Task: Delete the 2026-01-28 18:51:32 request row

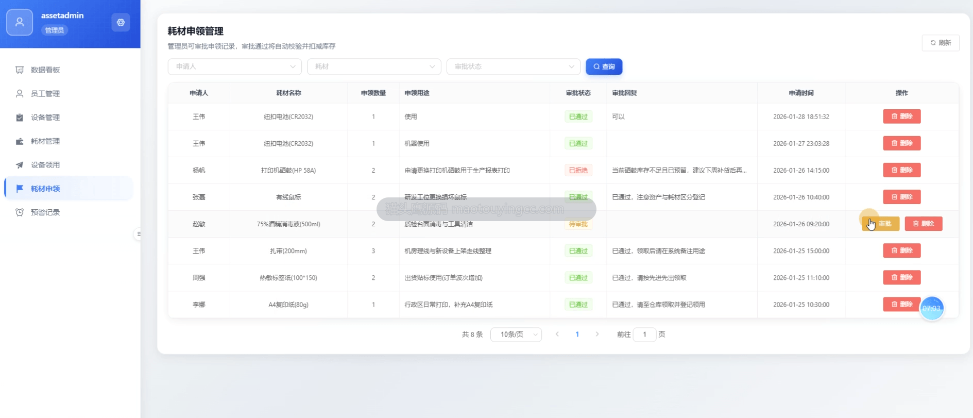Action: point(902,116)
